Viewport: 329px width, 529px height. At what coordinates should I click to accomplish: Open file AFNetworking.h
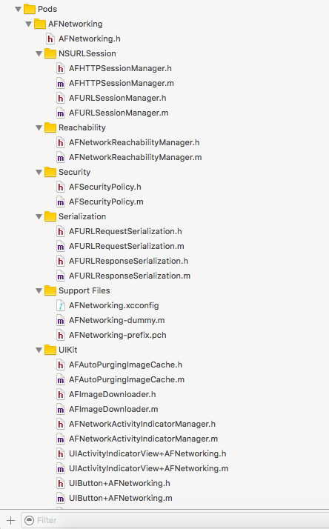tap(90, 39)
